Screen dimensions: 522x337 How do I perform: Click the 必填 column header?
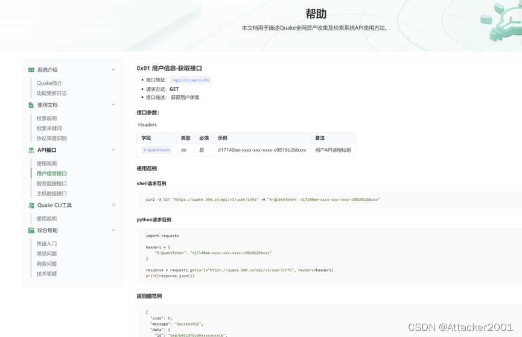[204, 138]
